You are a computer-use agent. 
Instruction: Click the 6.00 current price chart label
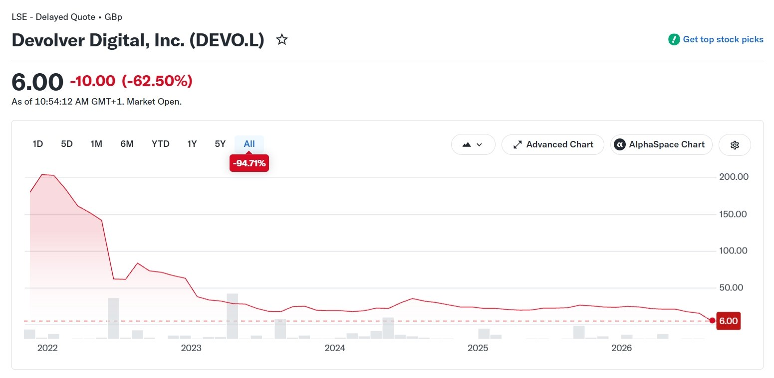click(x=728, y=321)
